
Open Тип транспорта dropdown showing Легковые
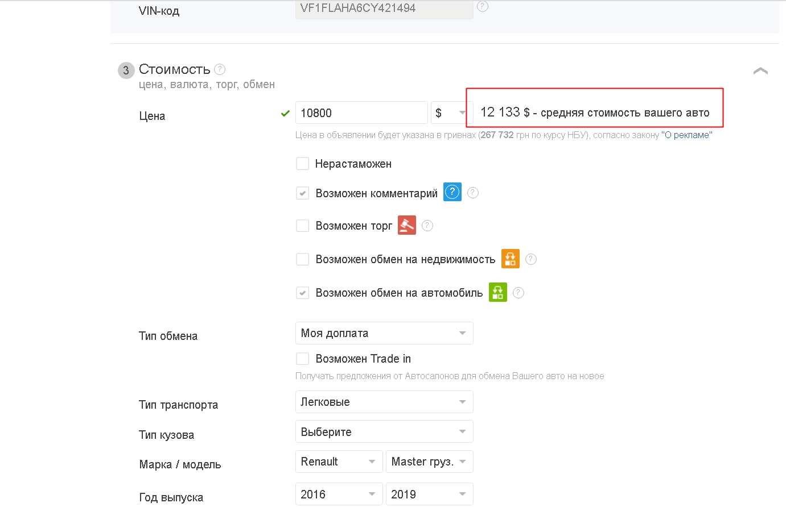pos(384,402)
